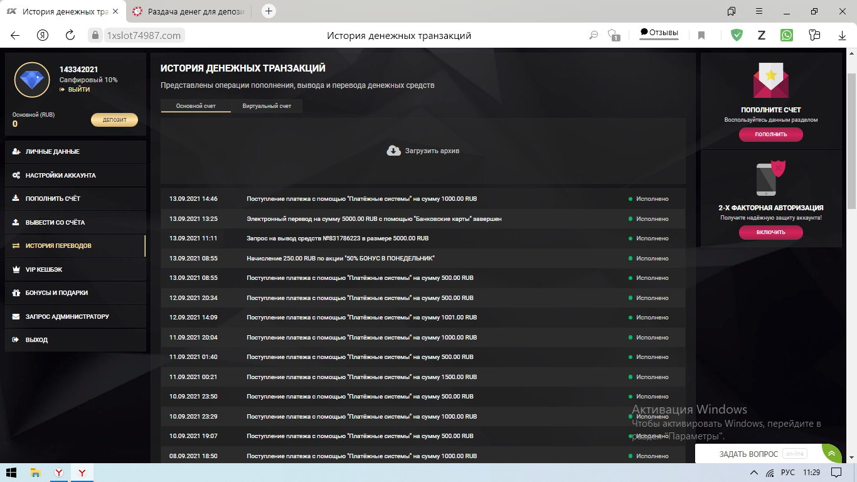Select the Электронный перевод 5000.00 RUB row
857x482 pixels.
click(x=423, y=219)
